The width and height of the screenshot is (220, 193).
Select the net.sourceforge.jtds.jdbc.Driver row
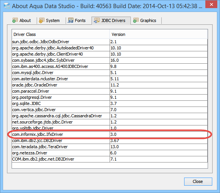[x=110, y=122]
